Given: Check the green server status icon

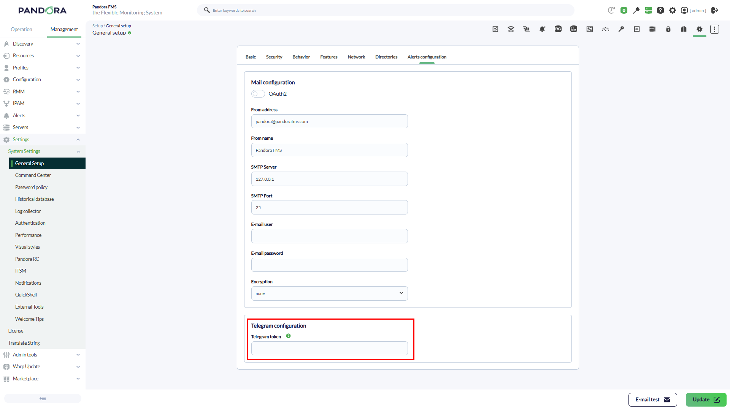Looking at the screenshot, I should click(x=649, y=10).
